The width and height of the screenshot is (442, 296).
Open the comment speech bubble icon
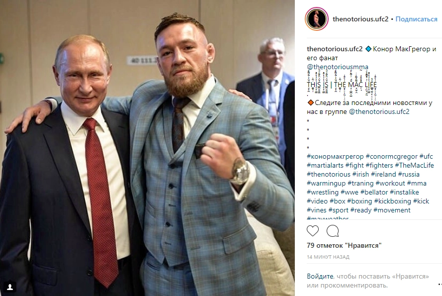tap(333, 231)
